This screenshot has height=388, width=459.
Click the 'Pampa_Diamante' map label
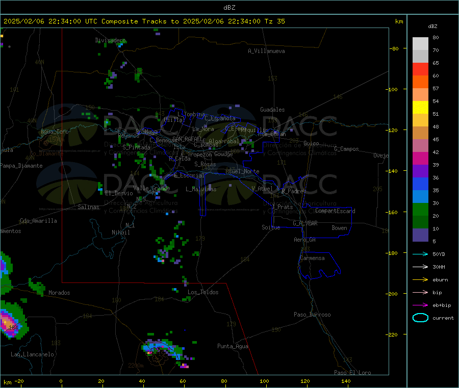(x=21, y=166)
